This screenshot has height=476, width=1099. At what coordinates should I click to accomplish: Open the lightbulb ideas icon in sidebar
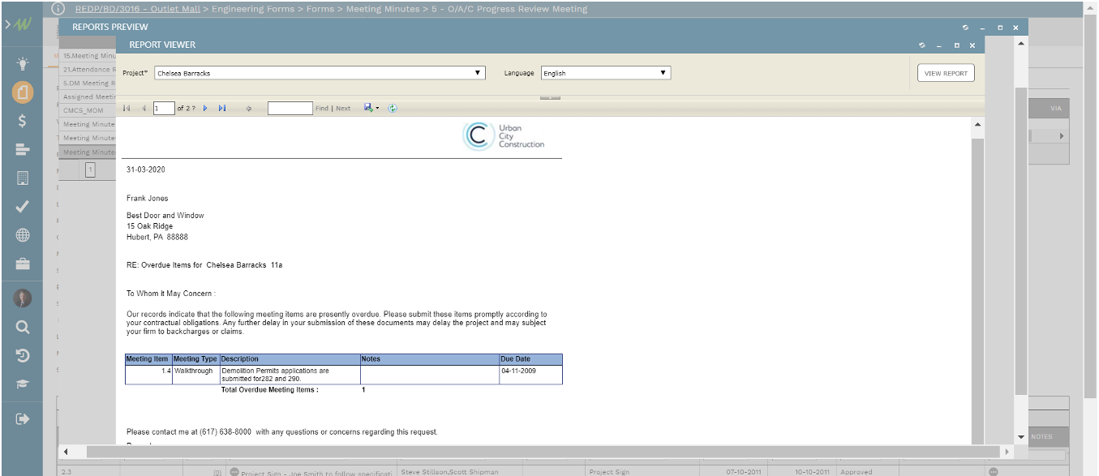click(x=23, y=64)
